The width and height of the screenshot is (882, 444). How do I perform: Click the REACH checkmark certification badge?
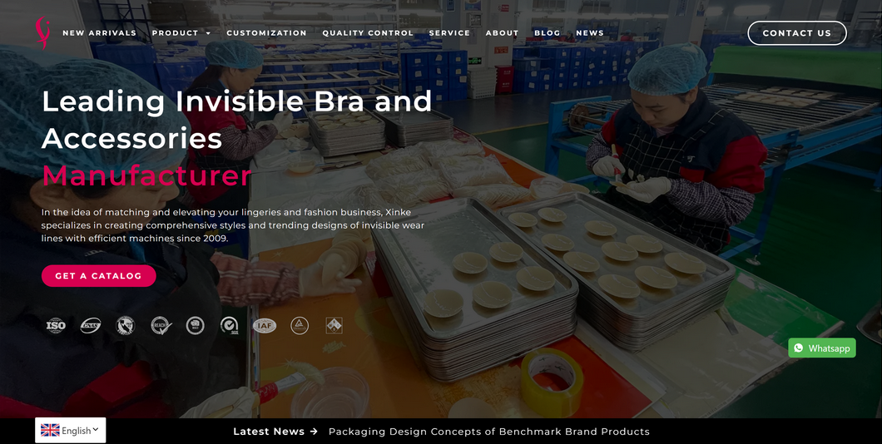point(161,325)
